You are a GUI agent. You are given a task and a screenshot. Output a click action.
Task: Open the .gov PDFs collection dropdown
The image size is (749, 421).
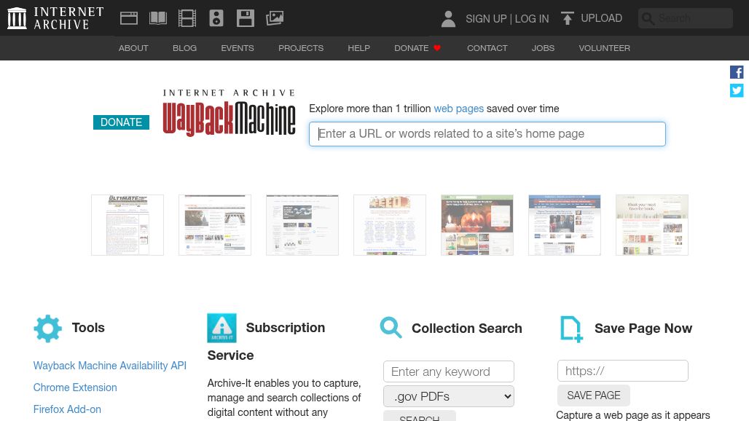pos(448,396)
